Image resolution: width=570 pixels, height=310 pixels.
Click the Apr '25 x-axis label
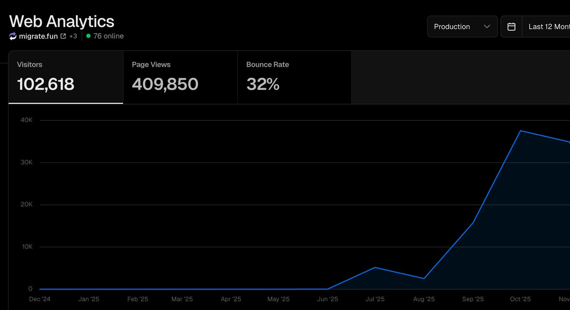coord(231,299)
